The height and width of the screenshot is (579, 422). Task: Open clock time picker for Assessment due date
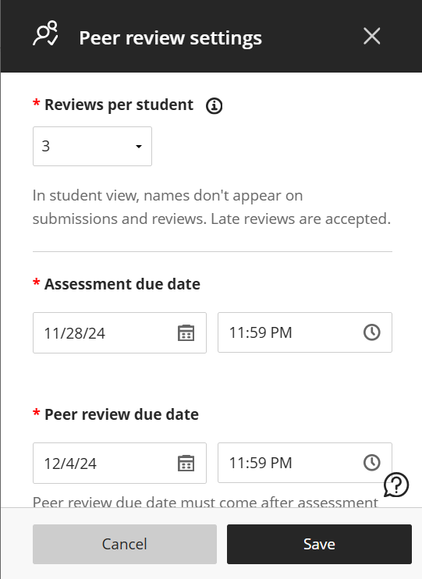372,332
